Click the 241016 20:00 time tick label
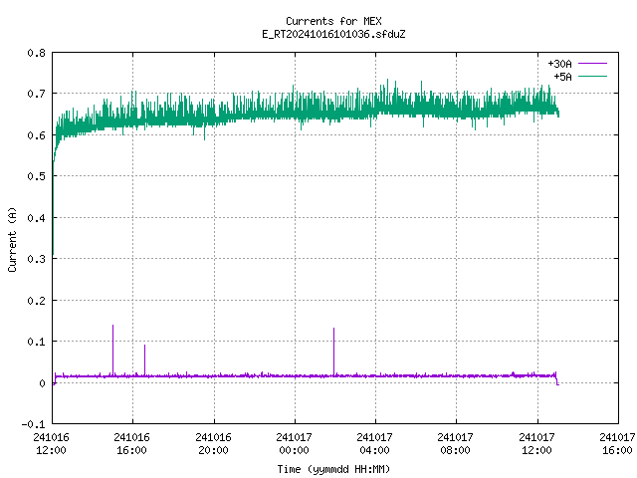The width and height of the screenshot is (637, 478). point(213,444)
